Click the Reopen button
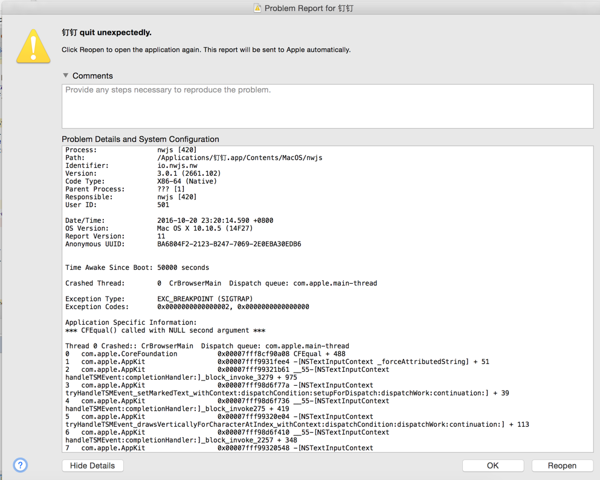 coord(562,466)
